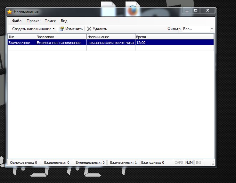The image size is (236, 183).
Task: Open the Фильтр combo box showing Все...
Action: coord(198,29)
